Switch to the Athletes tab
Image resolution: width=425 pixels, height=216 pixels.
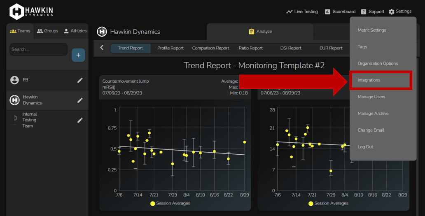point(75,31)
